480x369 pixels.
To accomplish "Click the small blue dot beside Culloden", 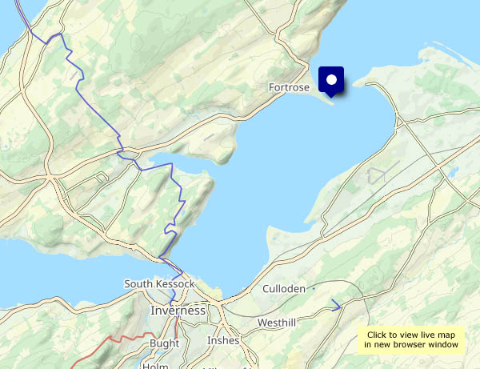I will [314, 288].
